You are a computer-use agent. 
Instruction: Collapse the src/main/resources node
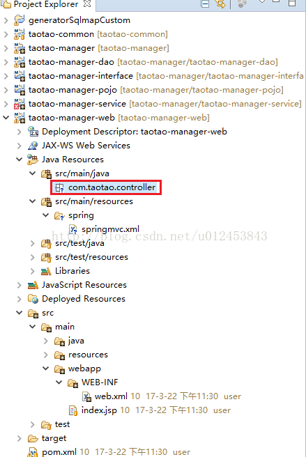33,201
